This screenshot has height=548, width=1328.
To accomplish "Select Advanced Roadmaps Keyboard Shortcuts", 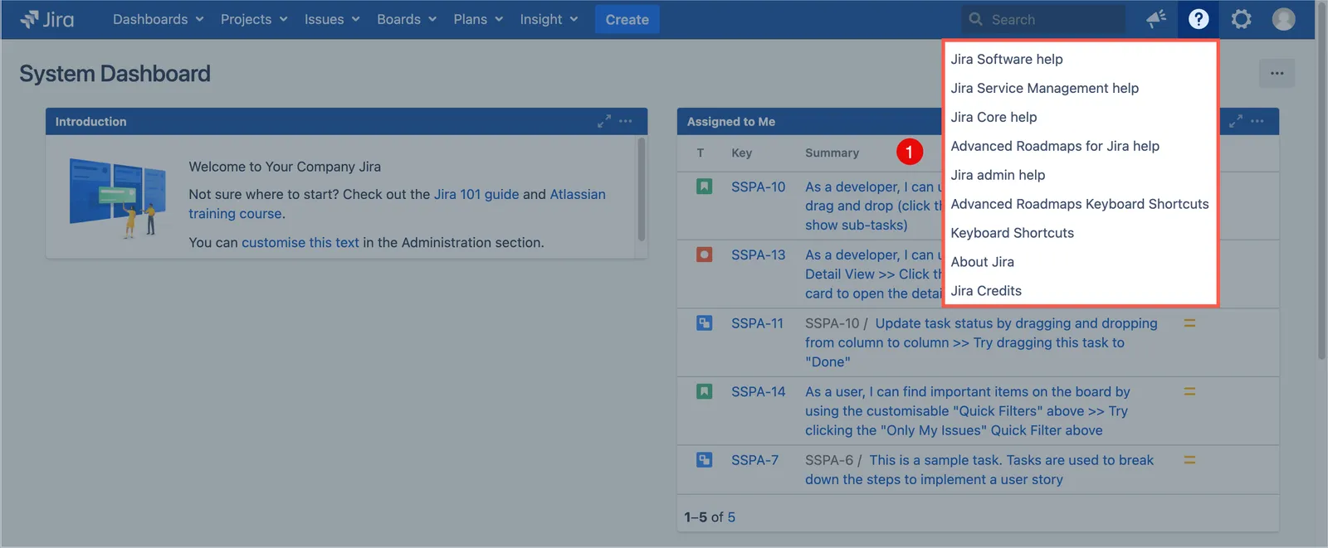I will [x=1080, y=204].
